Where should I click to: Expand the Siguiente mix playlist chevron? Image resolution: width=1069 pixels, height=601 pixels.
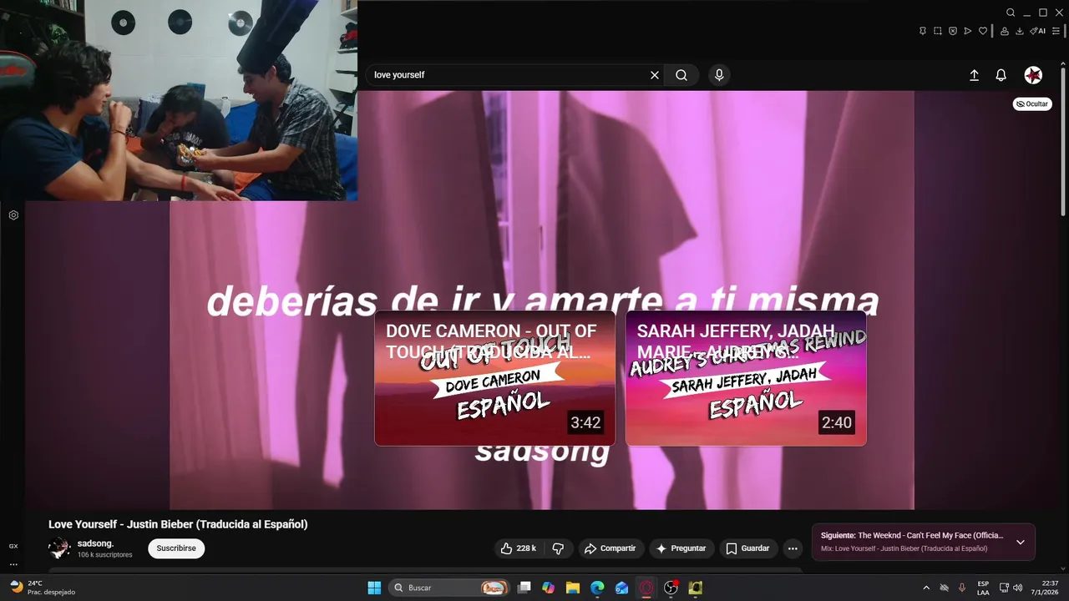[1020, 542]
